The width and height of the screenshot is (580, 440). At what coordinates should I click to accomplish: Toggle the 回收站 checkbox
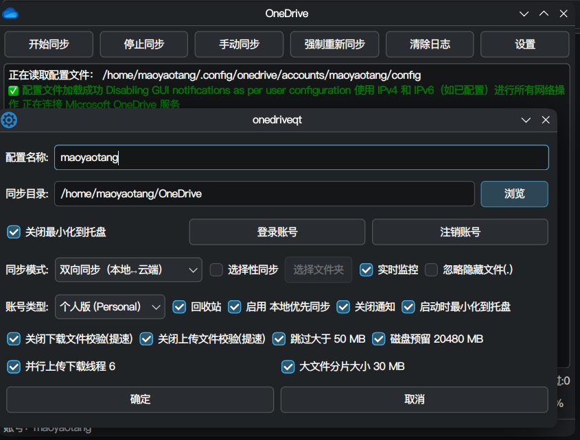point(179,306)
